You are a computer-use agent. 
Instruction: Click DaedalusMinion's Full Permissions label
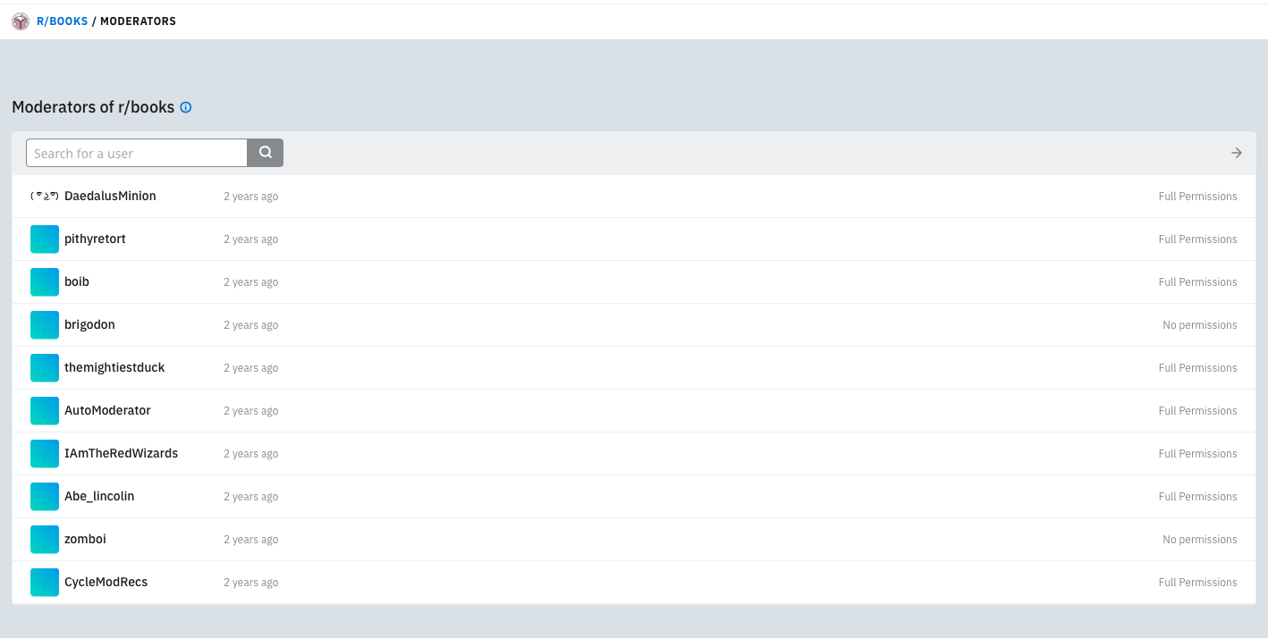tap(1197, 197)
